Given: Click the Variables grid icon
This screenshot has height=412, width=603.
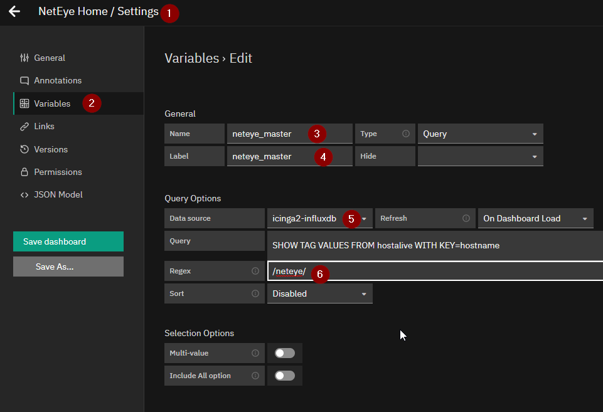Looking at the screenshot, I should [24, 103].
